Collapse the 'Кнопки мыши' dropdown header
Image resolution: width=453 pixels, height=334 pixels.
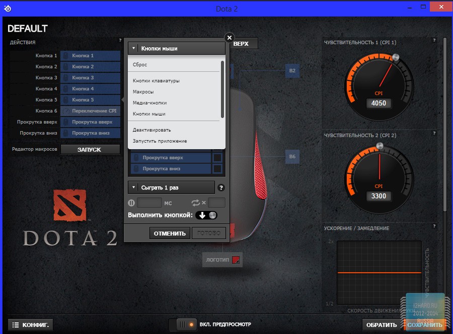point(176,49)
